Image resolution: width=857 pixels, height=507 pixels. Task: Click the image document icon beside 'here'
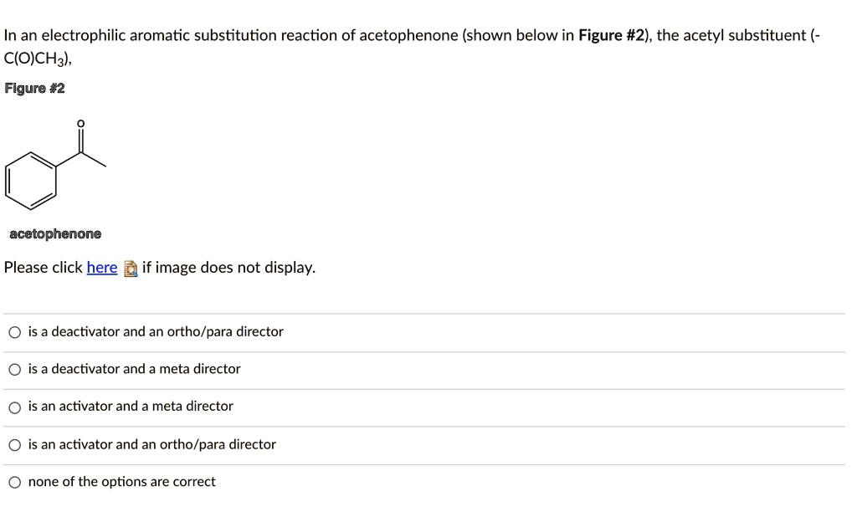click(x=131, y=269)
